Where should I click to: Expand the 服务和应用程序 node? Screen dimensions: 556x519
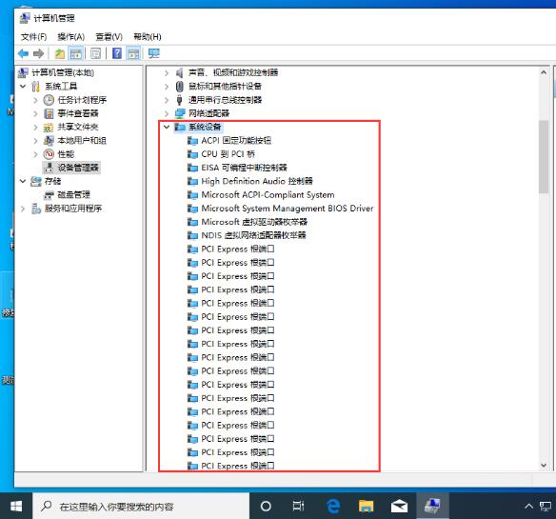pos(23,209)
